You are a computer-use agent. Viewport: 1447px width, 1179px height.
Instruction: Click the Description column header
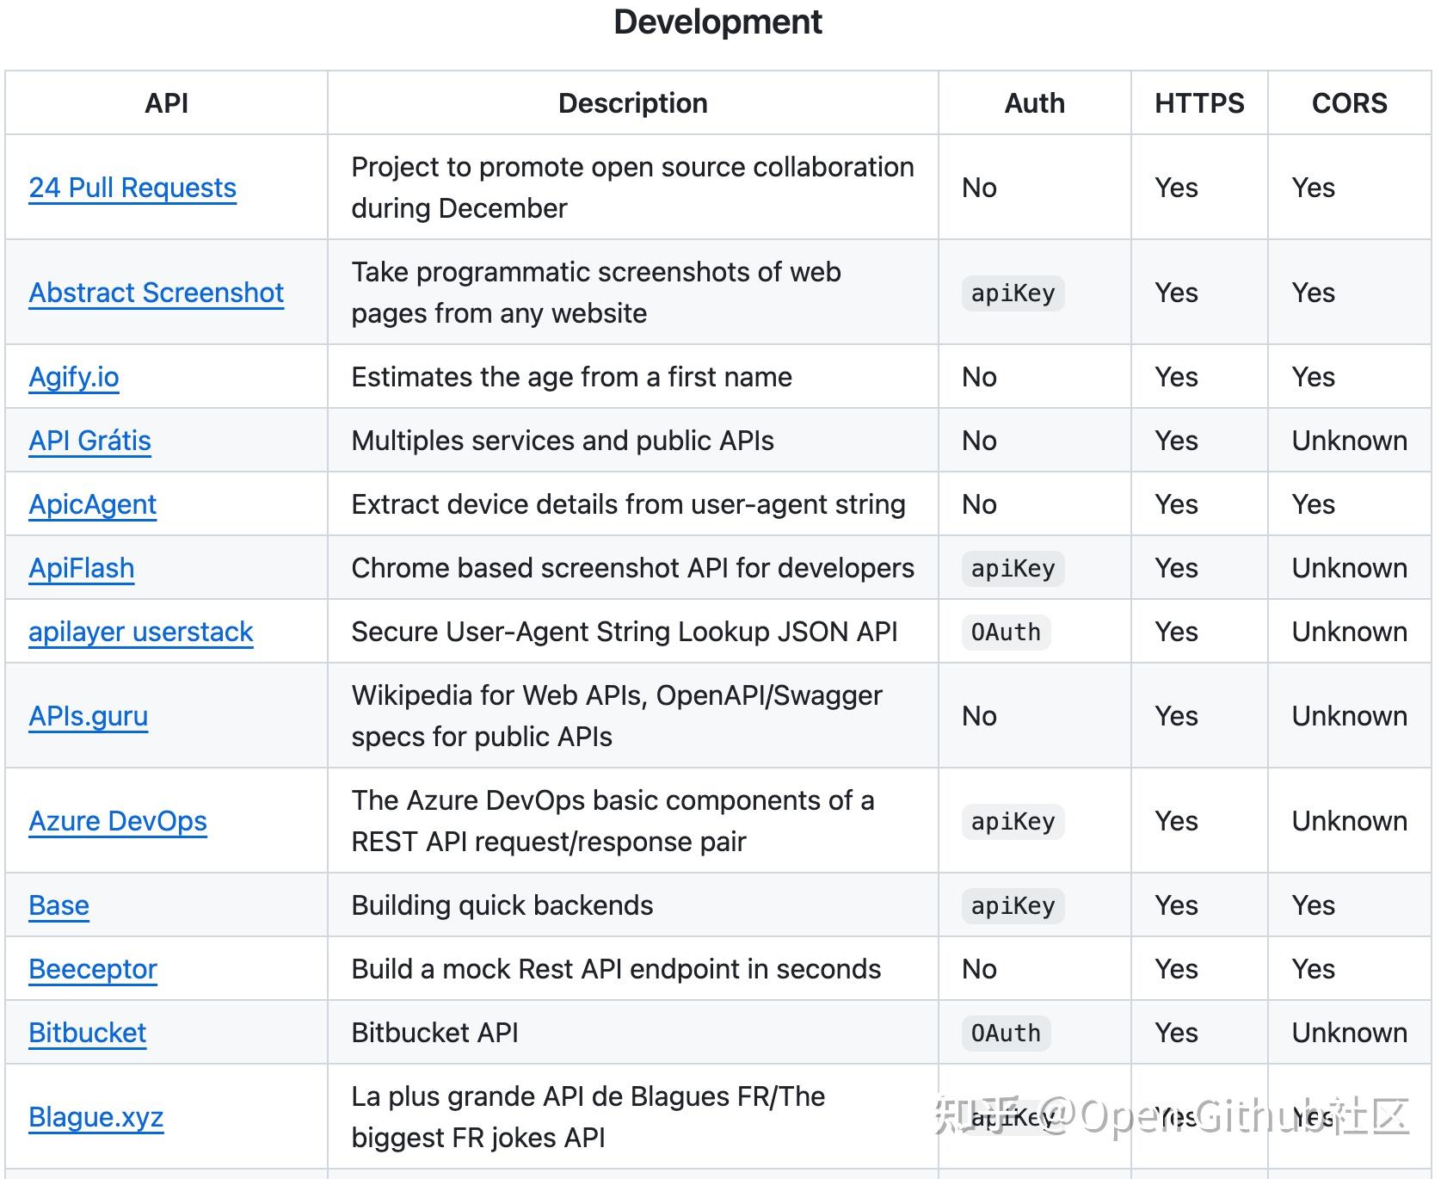click(x=633, y=103)
